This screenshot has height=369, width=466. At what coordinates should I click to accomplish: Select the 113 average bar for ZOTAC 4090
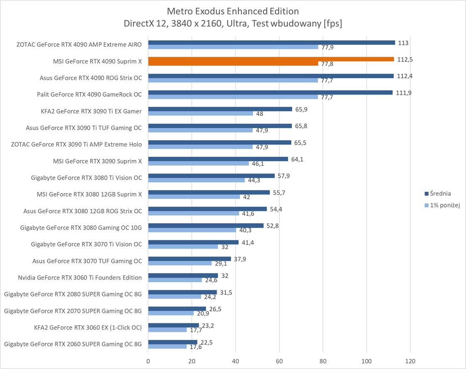(x=271, y=42)
